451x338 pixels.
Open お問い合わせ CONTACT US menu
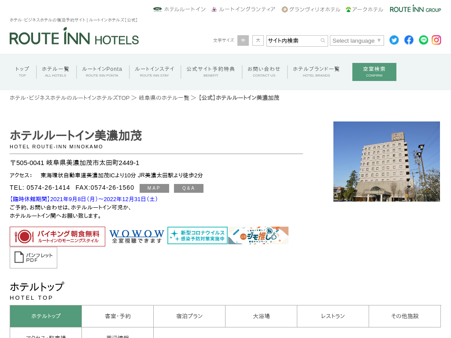pyautogui.click(x=264, y=72)
